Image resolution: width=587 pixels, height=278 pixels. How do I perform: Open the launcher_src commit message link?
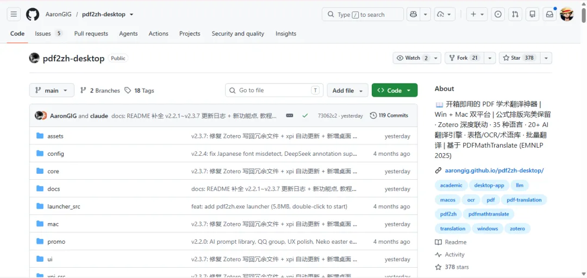[x=269, y=206]
